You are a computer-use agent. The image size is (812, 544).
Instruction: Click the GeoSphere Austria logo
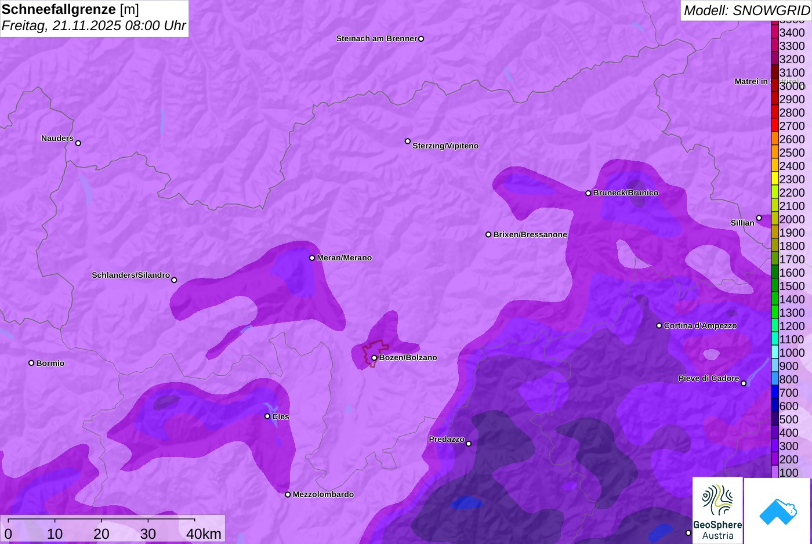pos(717,511)
